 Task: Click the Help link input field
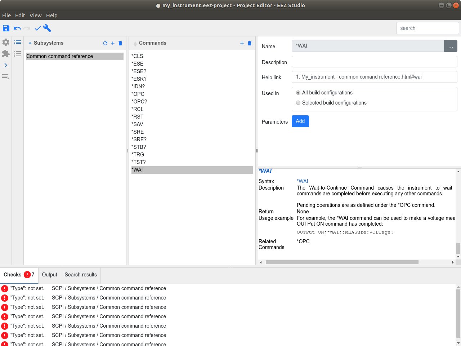pos(375,77)
